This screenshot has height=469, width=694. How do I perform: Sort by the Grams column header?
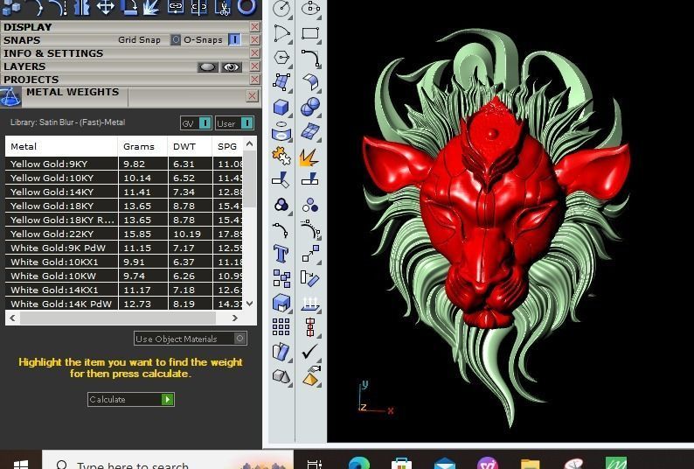(143, 146)
